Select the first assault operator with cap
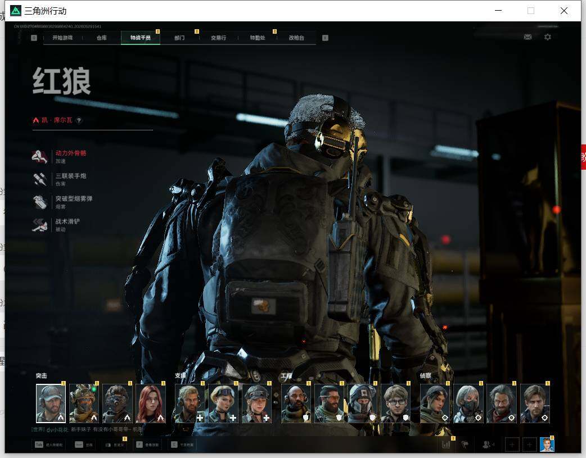The width and height of the screenshot is (586, 458). coord(51,403)
